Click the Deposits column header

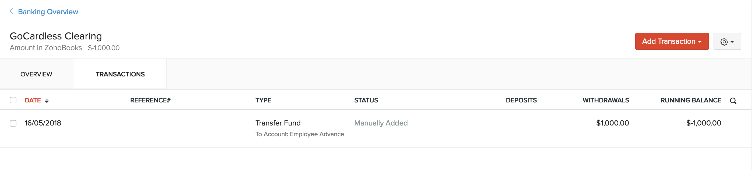pyautogui.click(x=521, y=101)
